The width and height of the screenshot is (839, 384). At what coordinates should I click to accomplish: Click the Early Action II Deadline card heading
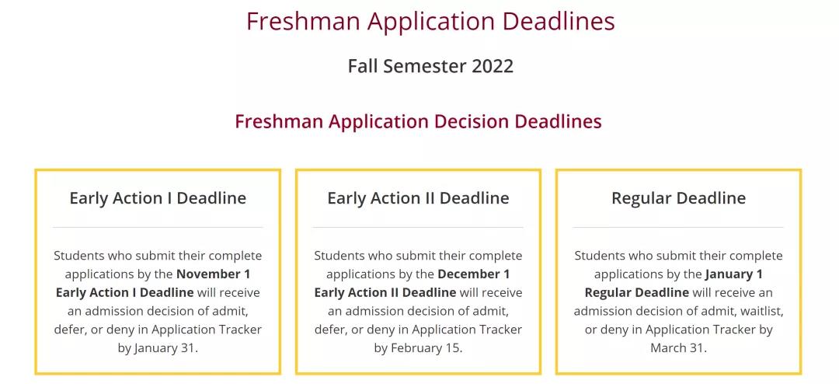[x=418, y=198]
